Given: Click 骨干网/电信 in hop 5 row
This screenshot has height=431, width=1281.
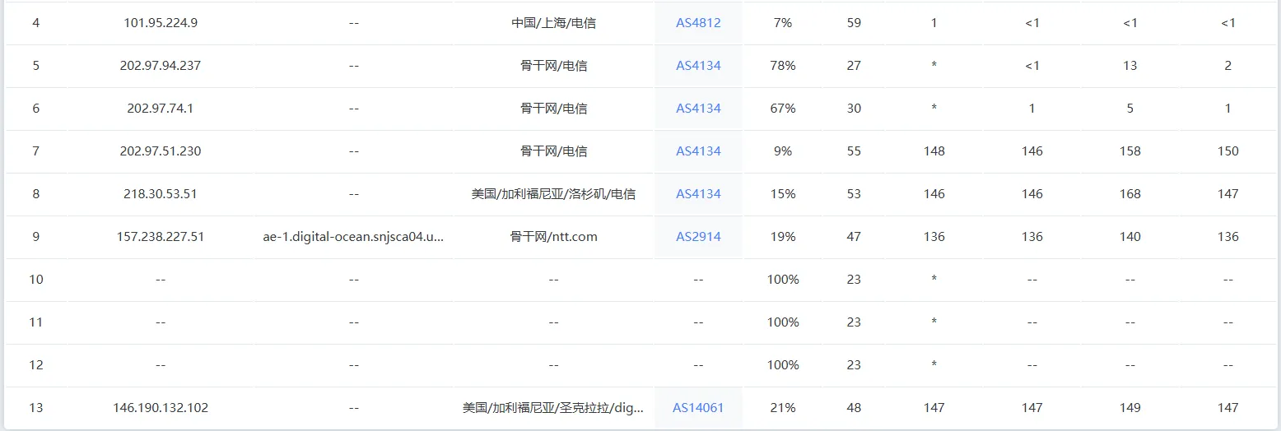Looking at the screenshot, I should click(x=553, y=66).
